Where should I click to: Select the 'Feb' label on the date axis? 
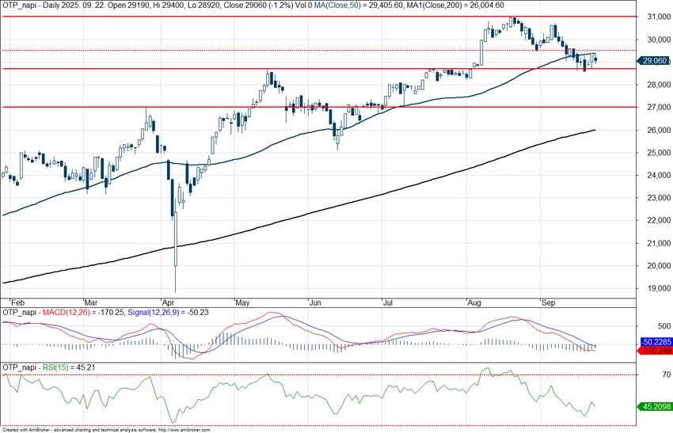click(15, 302)
